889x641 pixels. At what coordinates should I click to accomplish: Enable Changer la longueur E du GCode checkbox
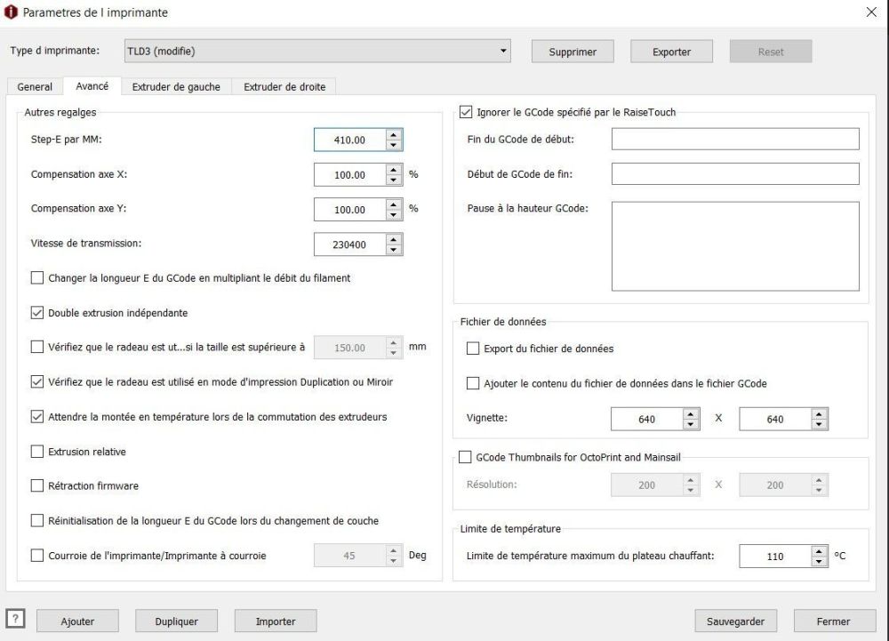coord(36,277)
